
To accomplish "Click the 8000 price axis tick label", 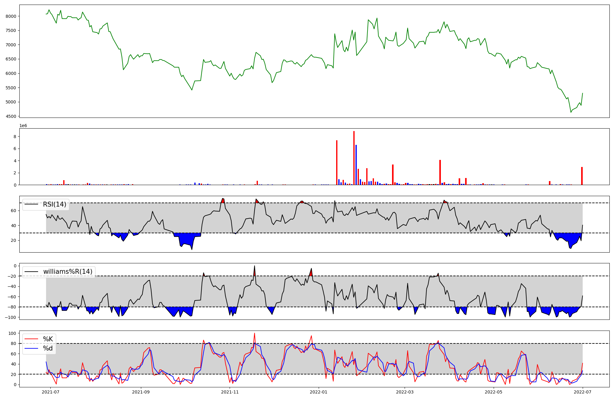I will 11,16.
